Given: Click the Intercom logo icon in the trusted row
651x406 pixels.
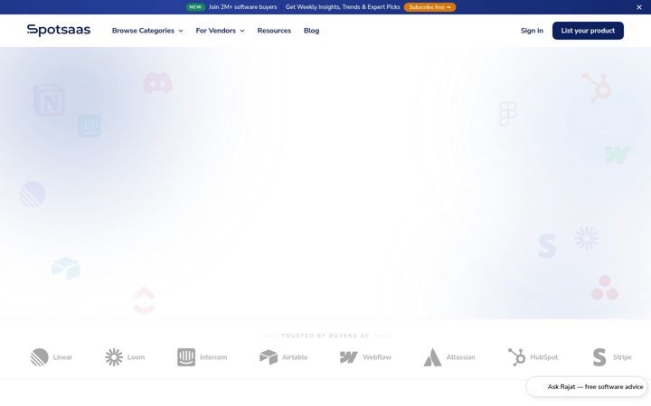Looking at the screenshot, I should point(186,357).
